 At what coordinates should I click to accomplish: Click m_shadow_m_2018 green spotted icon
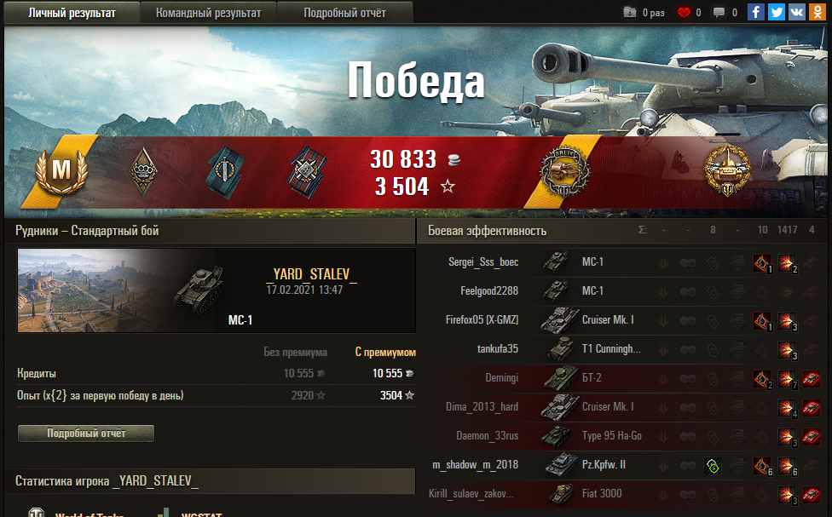713,466
